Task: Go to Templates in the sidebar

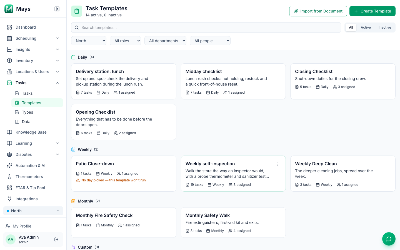Action: click(x=37, y=103)
